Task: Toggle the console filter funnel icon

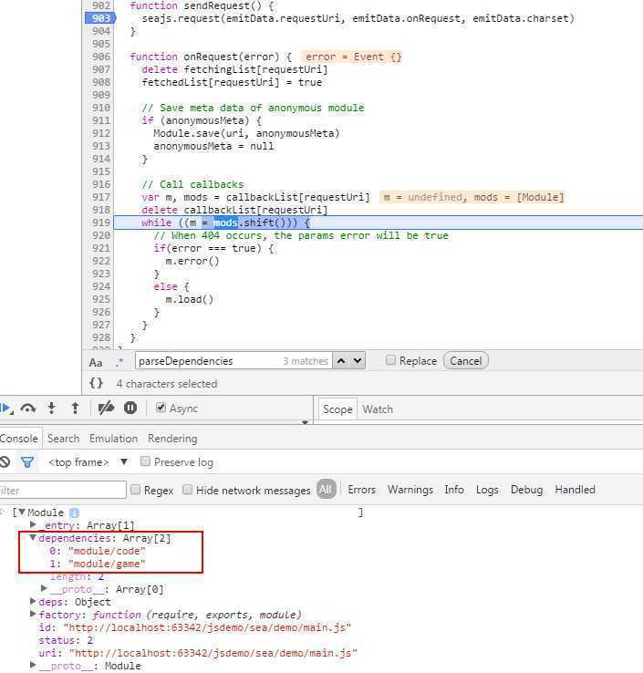Action: [x=27, y=462]
